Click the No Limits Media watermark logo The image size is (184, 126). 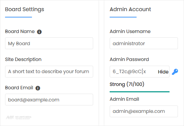[x=19, y=117]
